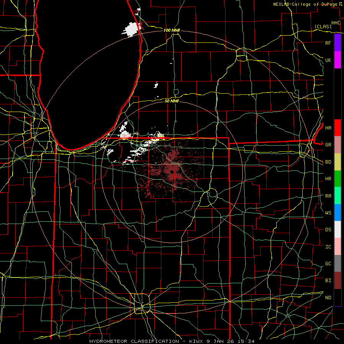Click the KIWX radar site center dot
The height and width of the screenshot is (344, 344).
pyautogui.click(x=172, y=172)
